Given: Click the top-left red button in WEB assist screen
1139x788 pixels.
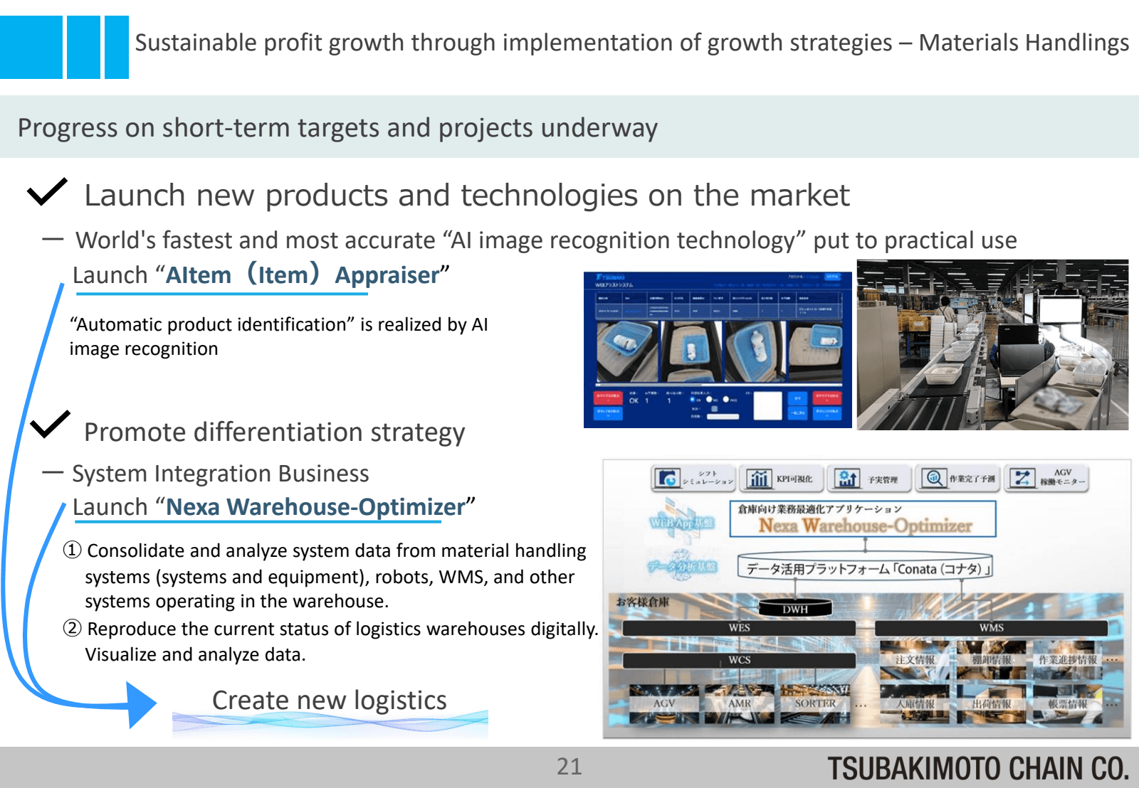Looking at the screenshot, I should coord(608,398).
